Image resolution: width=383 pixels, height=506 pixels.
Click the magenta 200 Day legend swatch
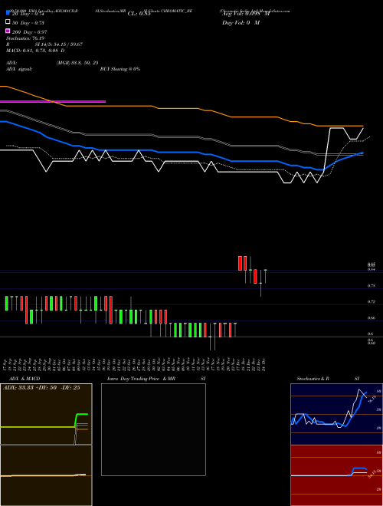click(8, 31)
